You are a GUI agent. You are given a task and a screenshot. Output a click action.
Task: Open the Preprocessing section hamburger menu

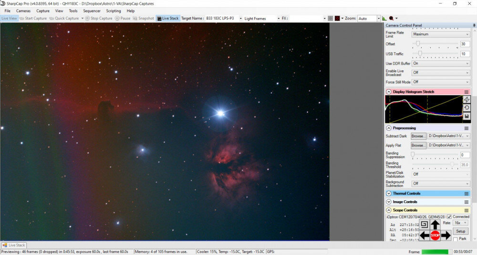[x=467, y=128]
